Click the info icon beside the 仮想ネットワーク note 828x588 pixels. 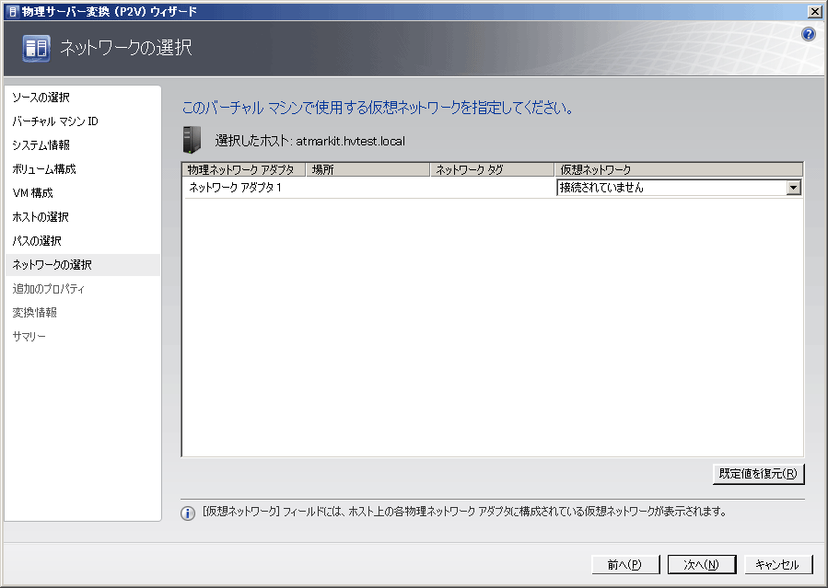click(188, 513)
